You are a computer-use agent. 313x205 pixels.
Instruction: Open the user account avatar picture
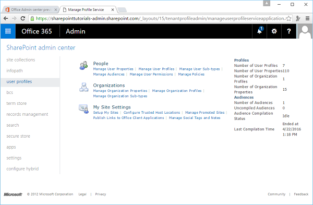coord(305,31)
